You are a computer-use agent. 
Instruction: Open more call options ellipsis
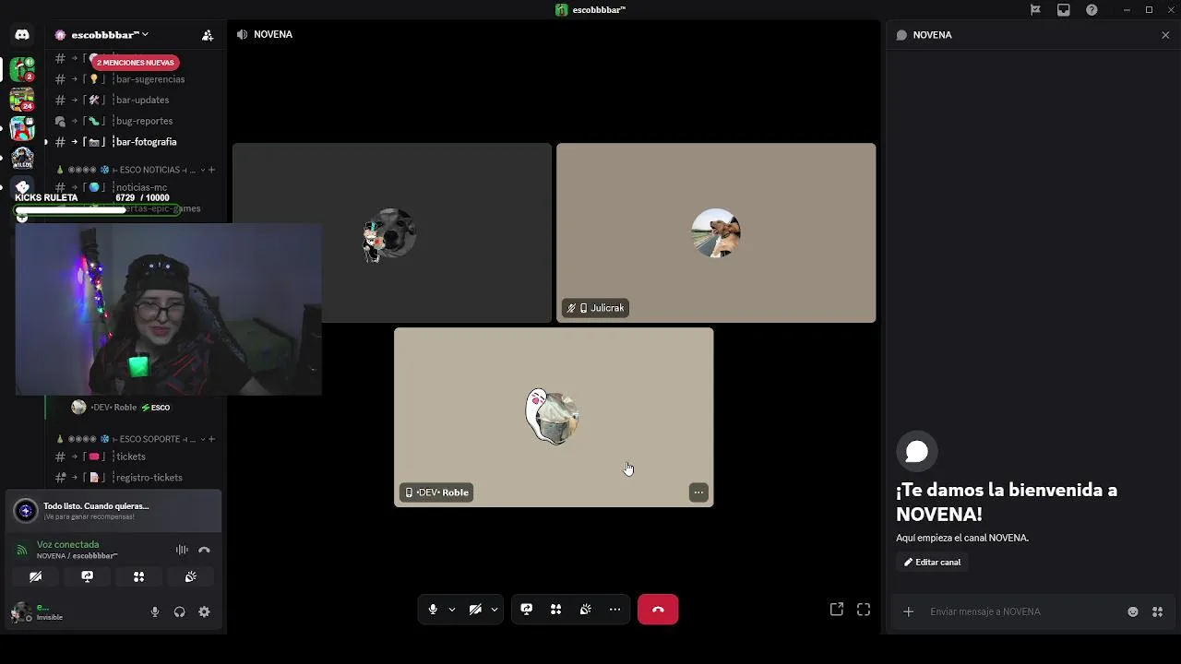pos(614,610)
